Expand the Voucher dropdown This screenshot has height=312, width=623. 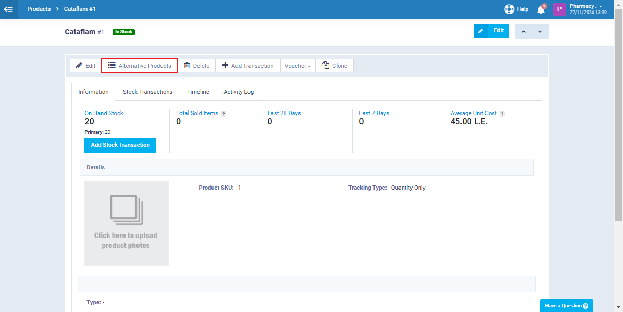click(298, 66)
